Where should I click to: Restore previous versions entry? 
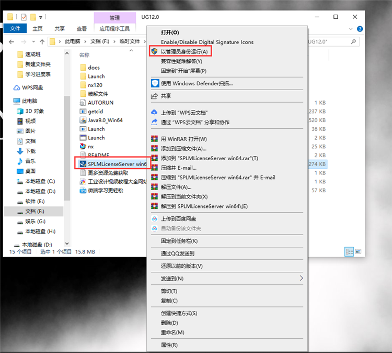pos(181,266)
